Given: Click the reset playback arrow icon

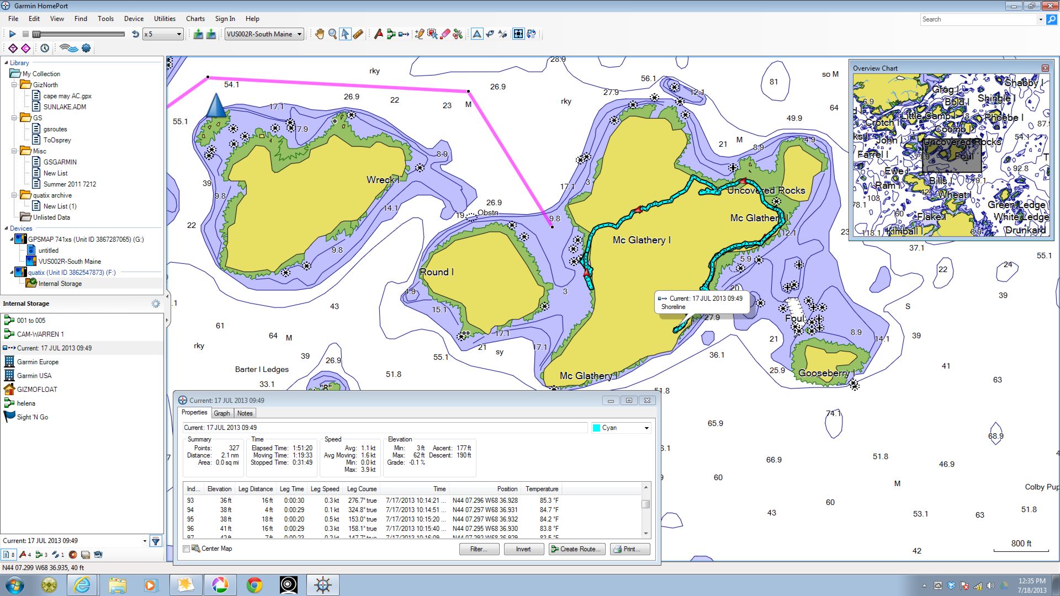Looking at the screenshot, I should [x=135, y=34].
